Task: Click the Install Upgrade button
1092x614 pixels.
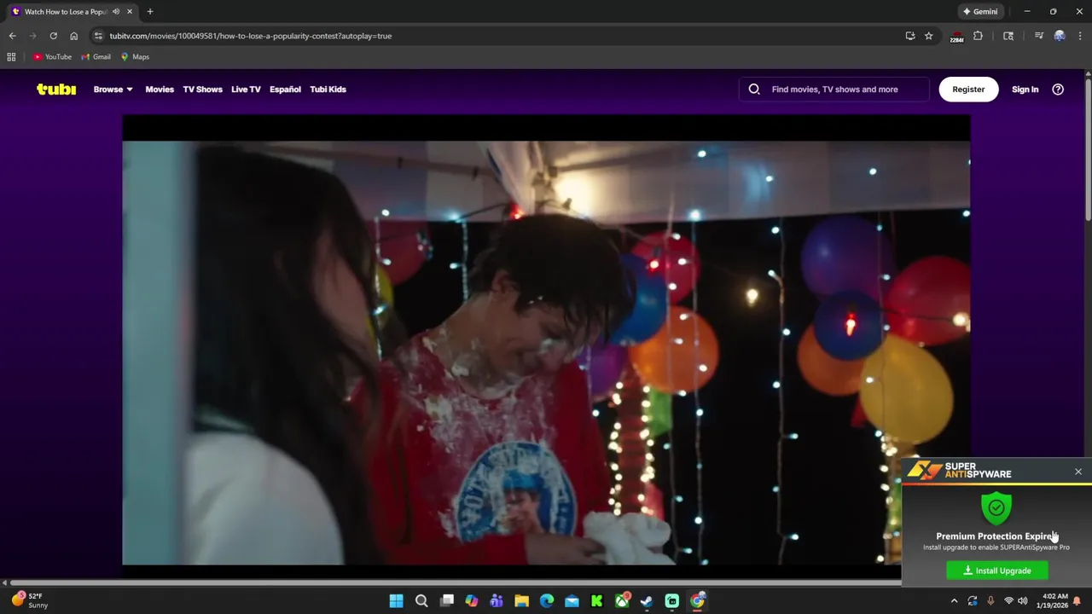Action: pyautogui.click(x=997, y=571)
